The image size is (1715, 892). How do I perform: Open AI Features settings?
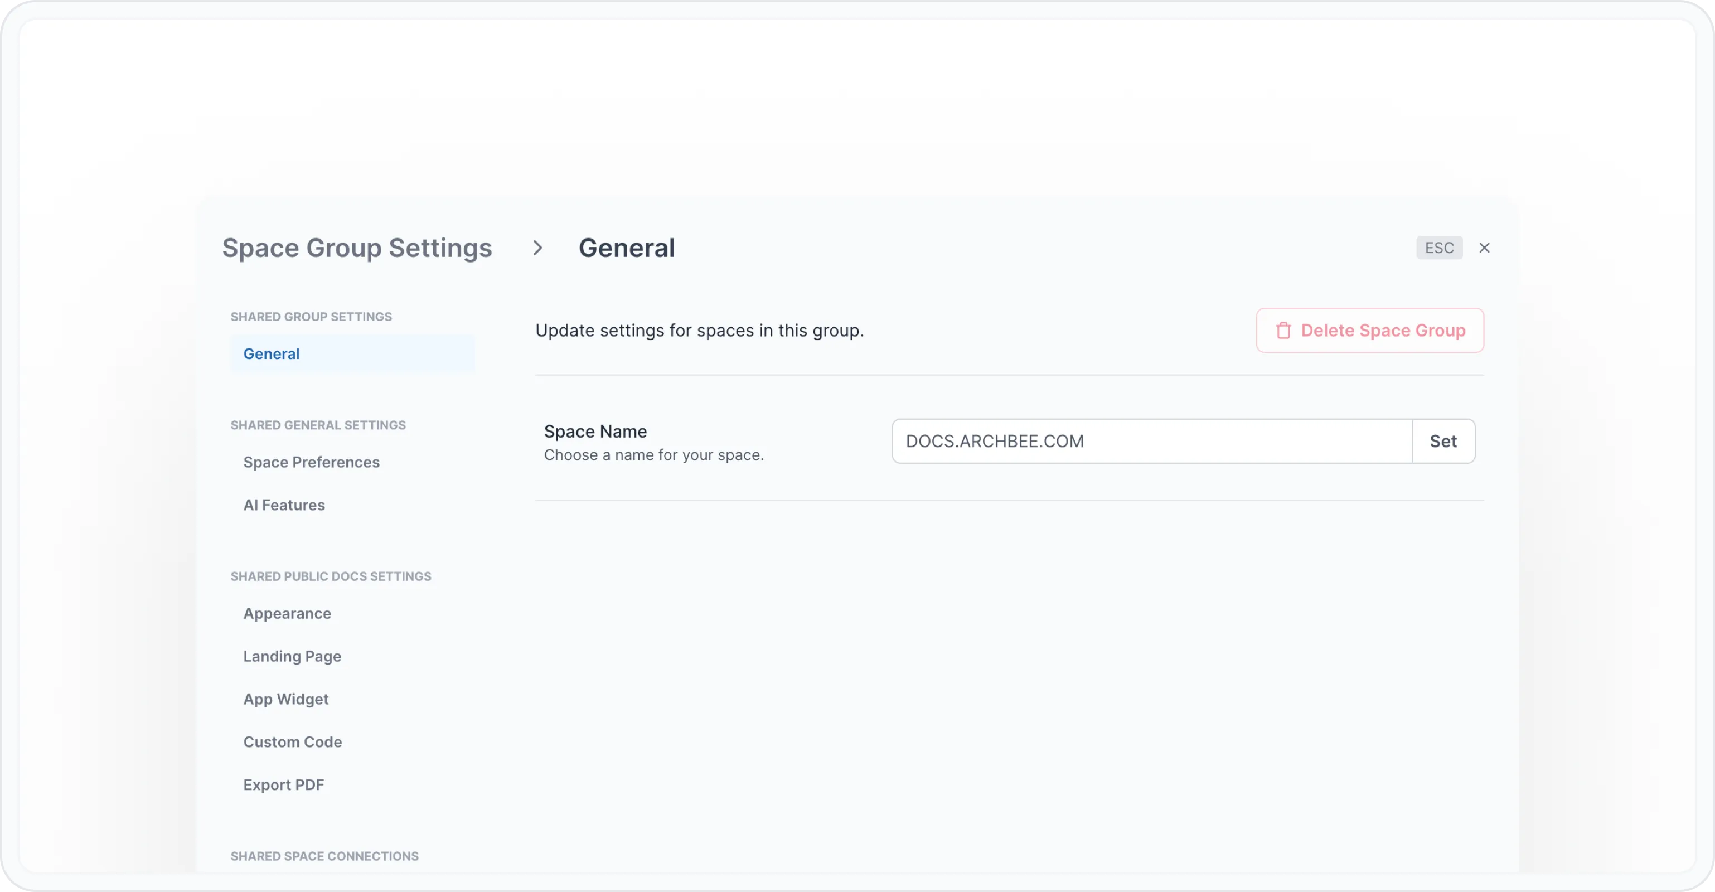pyautogui.click(x=284, y=505)
